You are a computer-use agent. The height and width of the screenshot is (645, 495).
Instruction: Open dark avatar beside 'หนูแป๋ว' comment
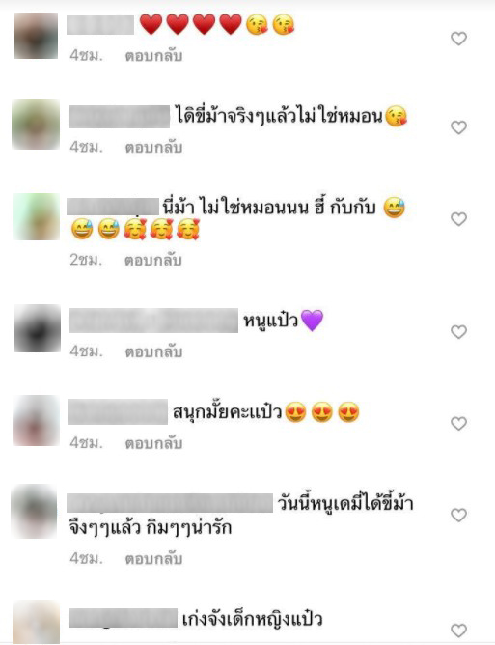(x=37, y=328)
